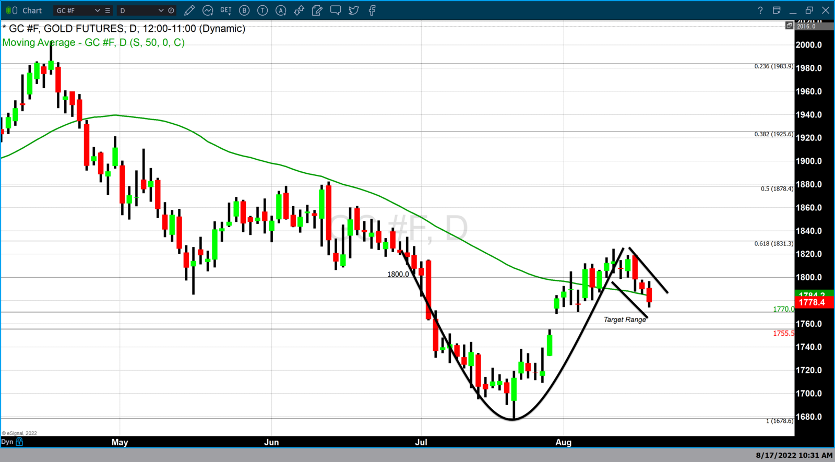This screenshot has width=835, height=462.
Task: Expand the GC #F symbol dropdown
Action: (97, 10)
